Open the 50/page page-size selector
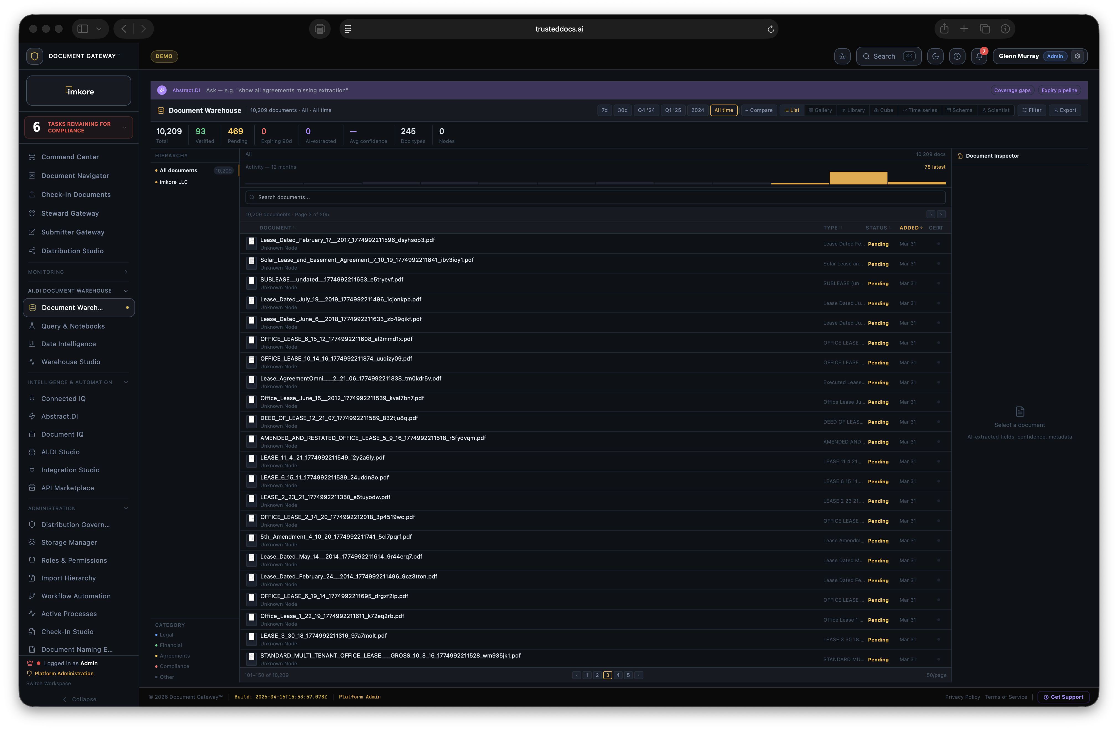The height and width of the screenshot is (730, 1118). point(936,675)
